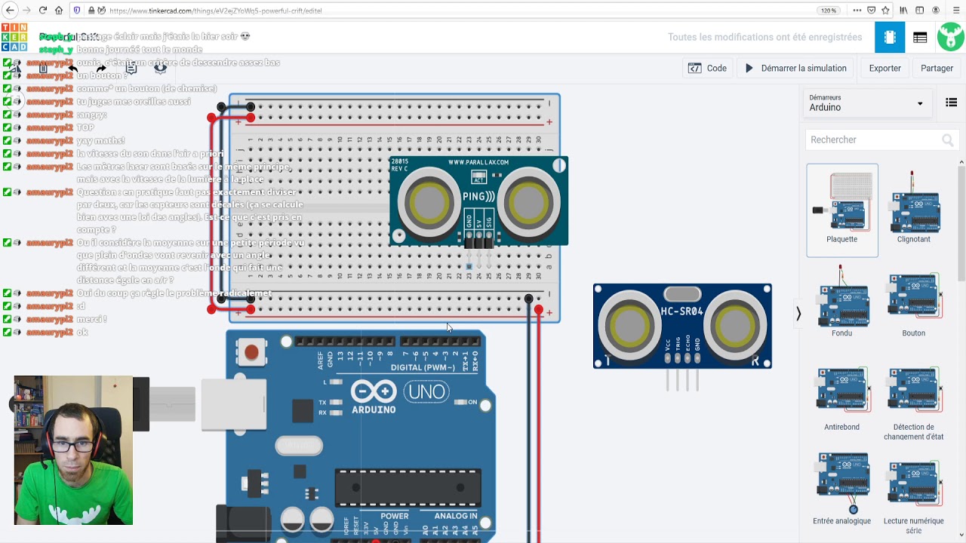966x543 pixels.
Task: Switch to circuit view icon
Action: [890, 37]
